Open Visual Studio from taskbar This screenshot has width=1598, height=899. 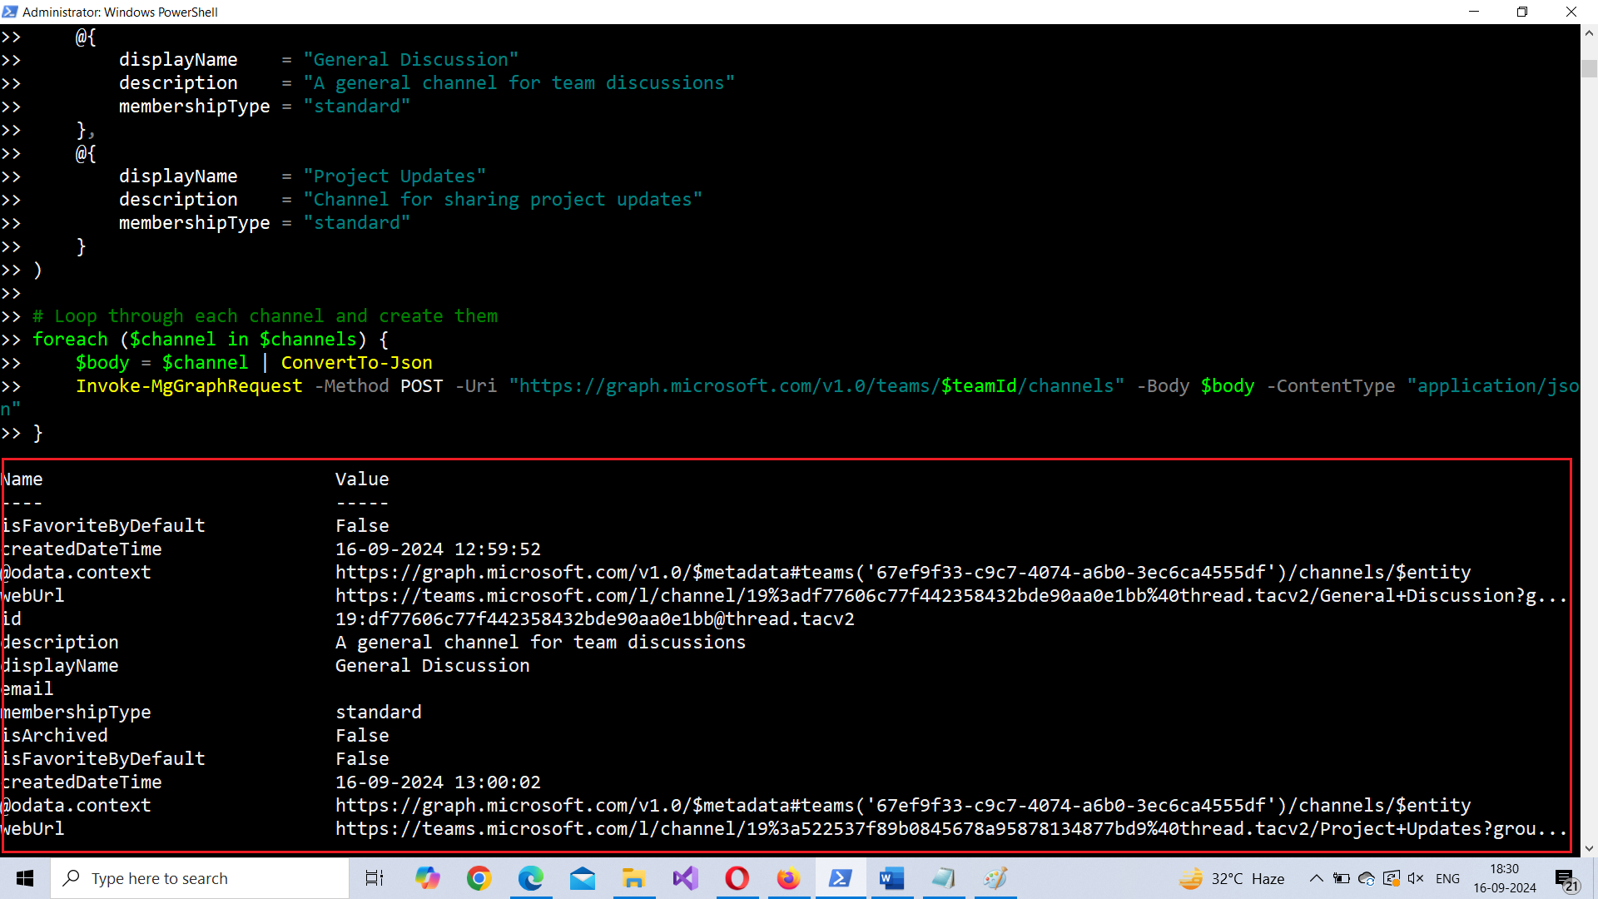coord(686,878)
